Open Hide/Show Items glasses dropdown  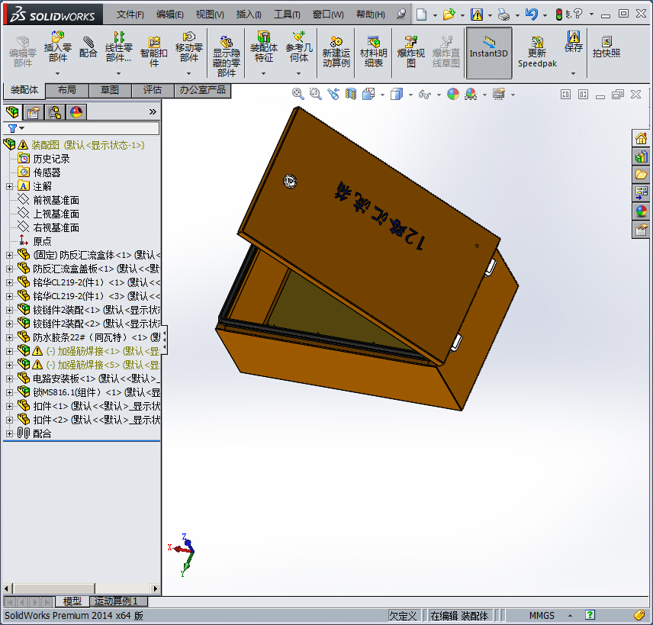point(439,95)
